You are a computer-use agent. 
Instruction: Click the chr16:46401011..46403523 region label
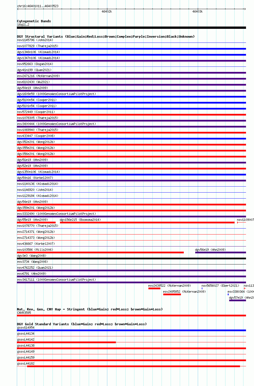tap(38, 6)
